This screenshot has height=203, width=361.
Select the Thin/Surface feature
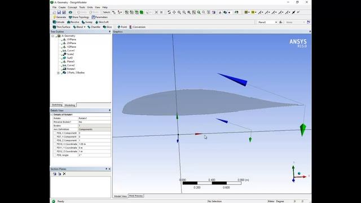click(61, 27)
